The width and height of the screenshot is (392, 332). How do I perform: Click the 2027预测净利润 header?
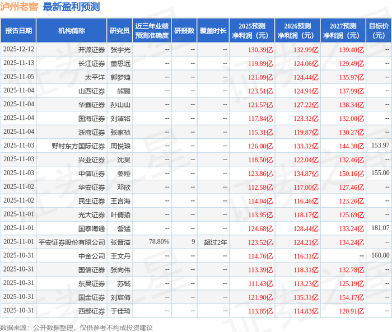coord(343,30)
